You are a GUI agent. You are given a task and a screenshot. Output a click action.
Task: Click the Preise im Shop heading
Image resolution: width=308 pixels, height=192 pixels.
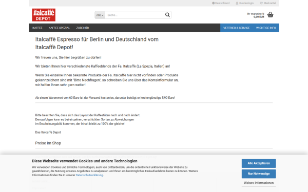pyautogui.click(x=48, y=143)
